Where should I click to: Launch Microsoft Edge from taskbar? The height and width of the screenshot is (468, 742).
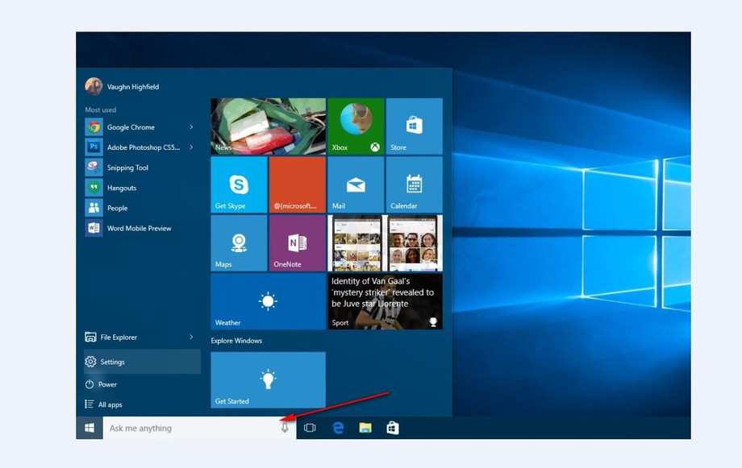click(338, 428)
